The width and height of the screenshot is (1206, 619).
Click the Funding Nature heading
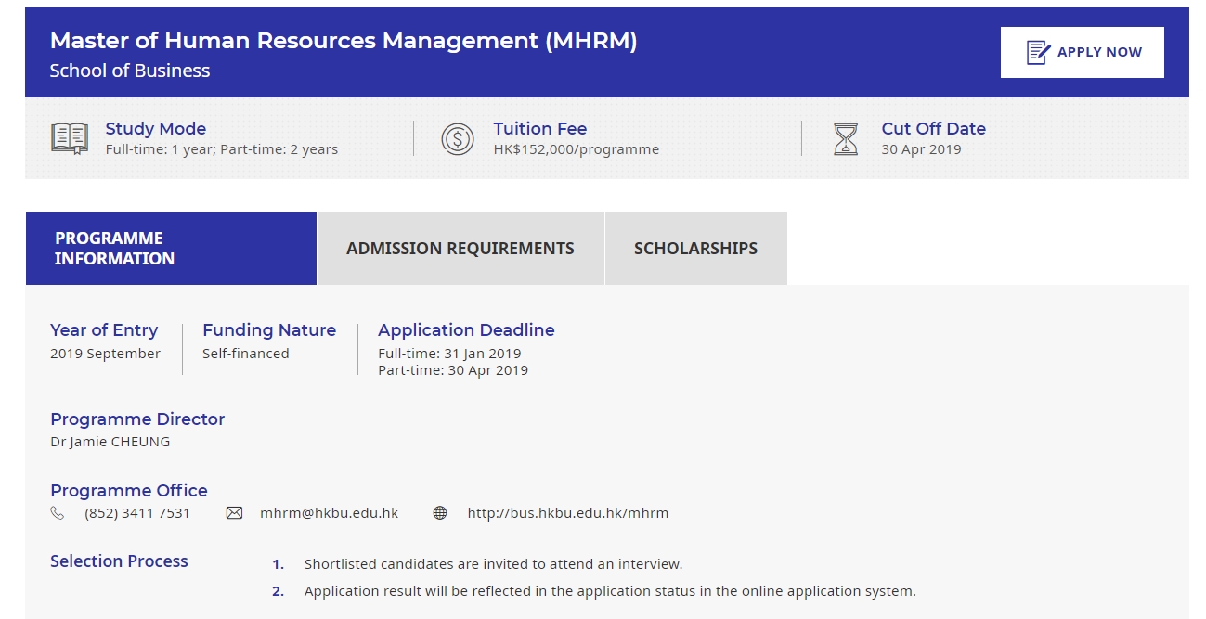pyautogui.click(x=269, y=330)
